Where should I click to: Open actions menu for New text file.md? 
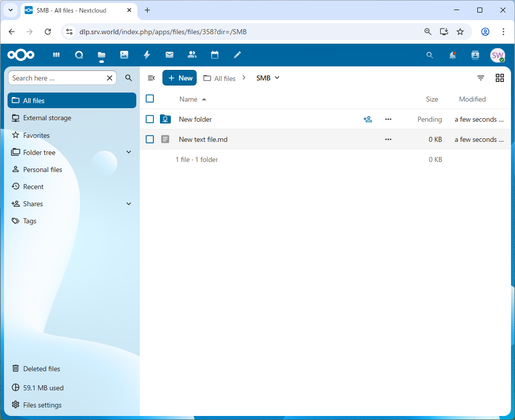click(x=388, y=139)
